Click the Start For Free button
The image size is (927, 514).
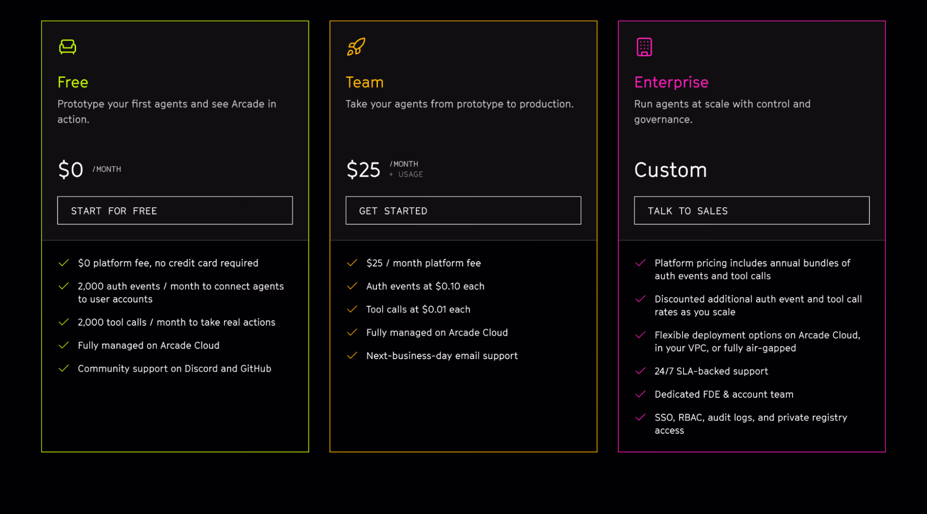pyautogui.click(x=175, y=210)
